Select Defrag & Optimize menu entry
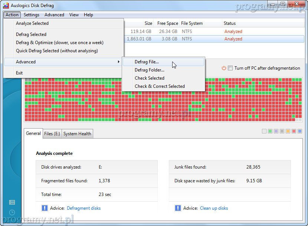308x226 pixels. pos(60,43)
